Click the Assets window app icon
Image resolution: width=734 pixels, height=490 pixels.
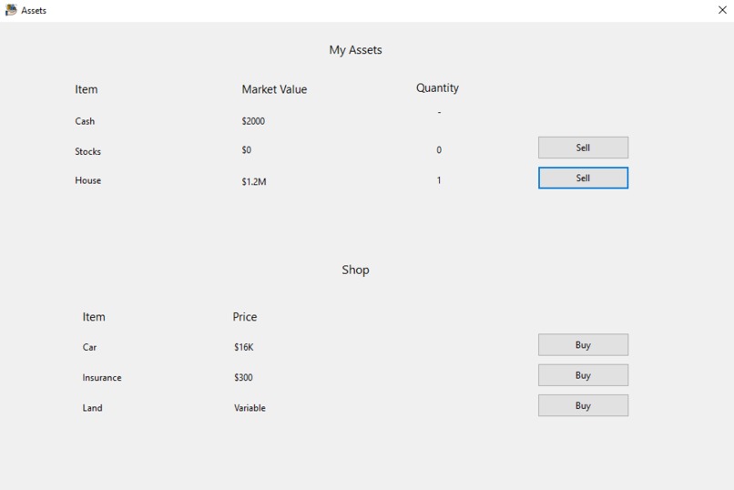[11, 10]
